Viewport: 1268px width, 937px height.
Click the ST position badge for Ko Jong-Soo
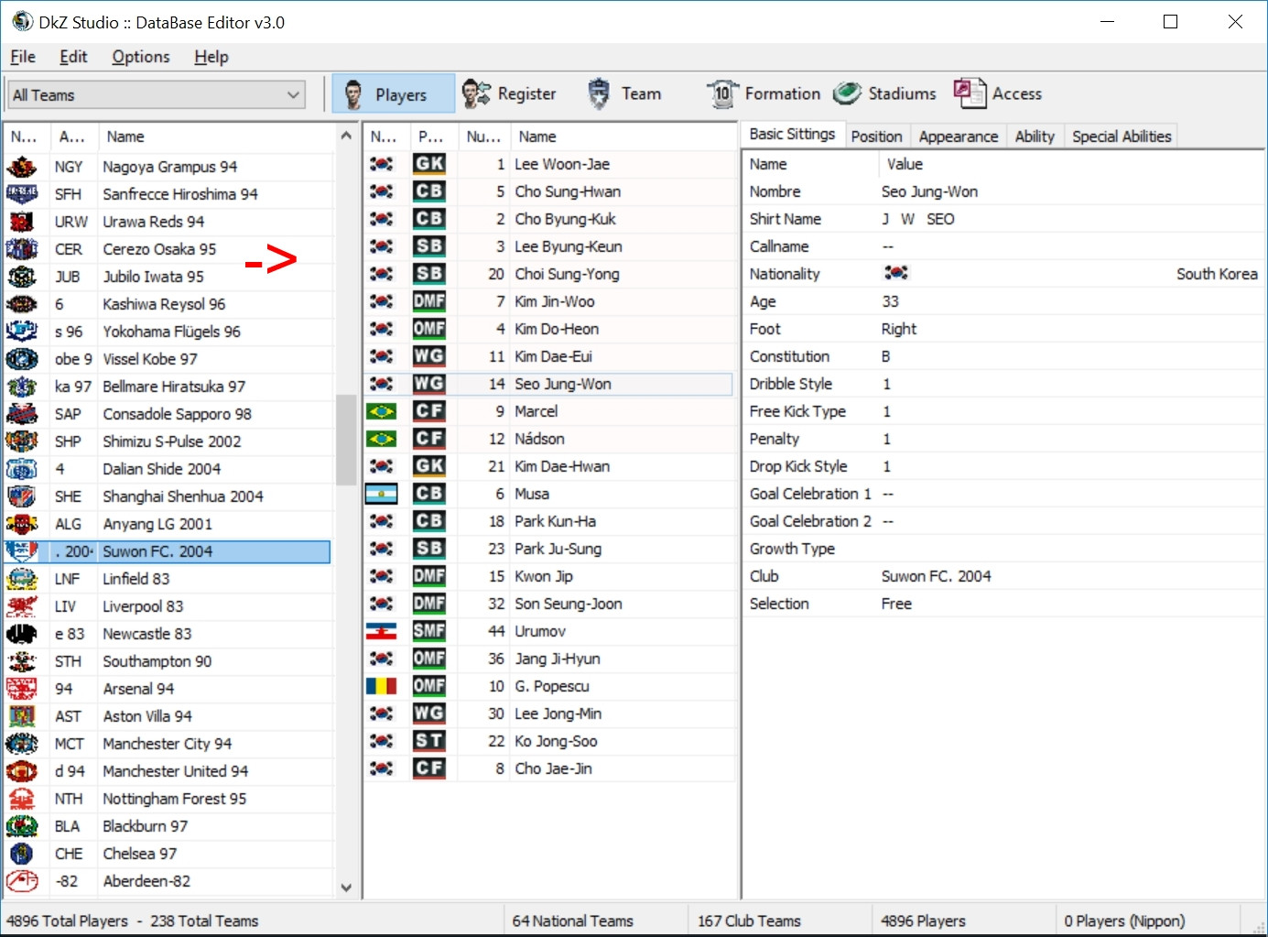tap(429, 741)
